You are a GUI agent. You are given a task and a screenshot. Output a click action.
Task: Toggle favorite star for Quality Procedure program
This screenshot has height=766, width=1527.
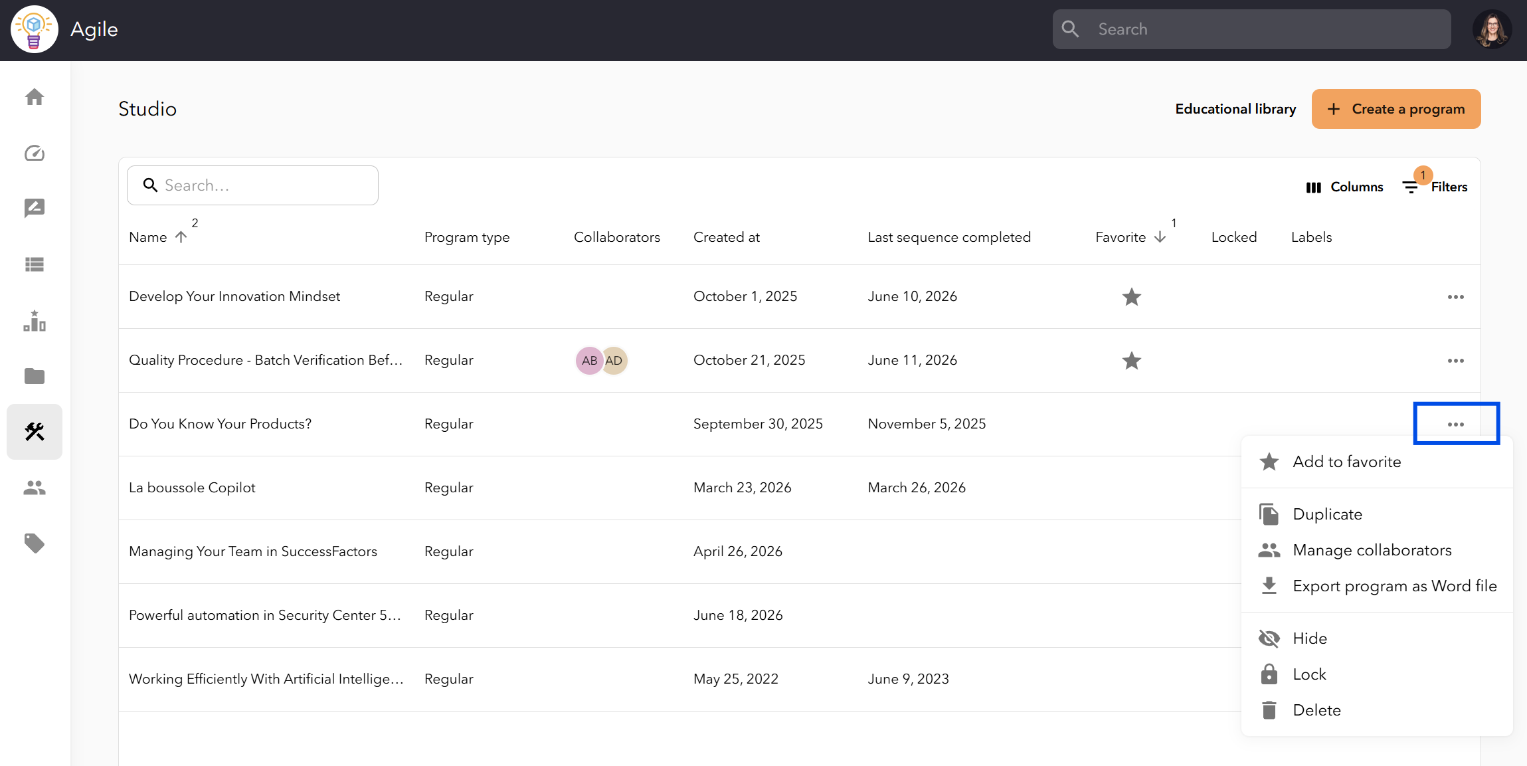point(1132,361)
